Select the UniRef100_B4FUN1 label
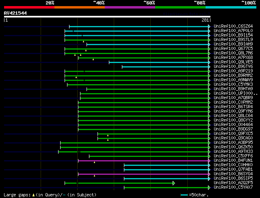Image resolution: width=260 pixels, height=198 pixels. coord(233,161)
